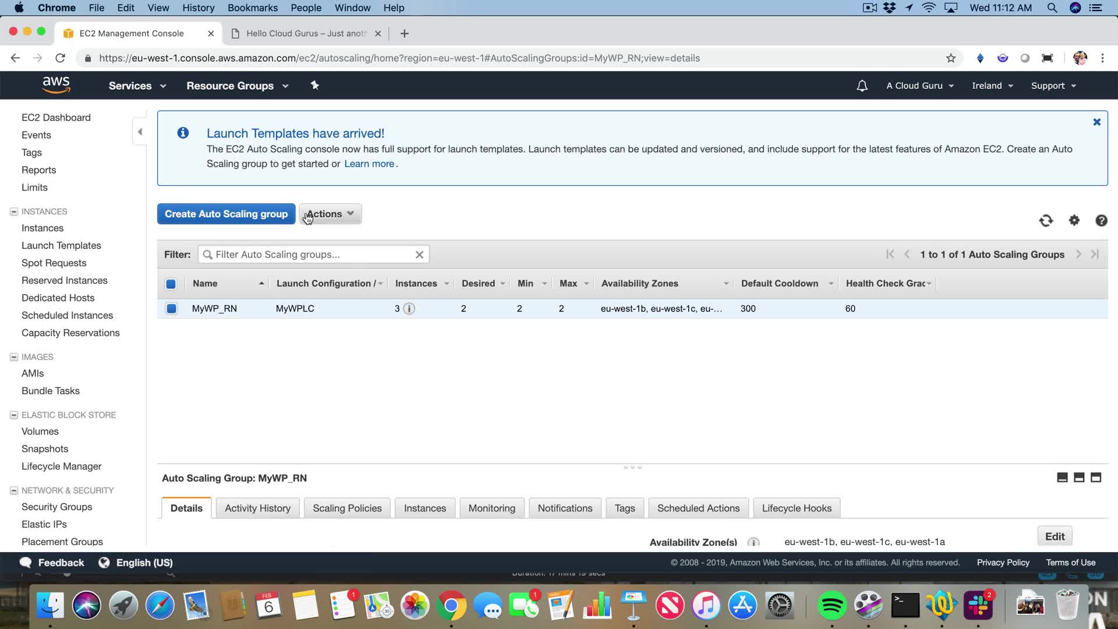The width and height of the screenshot is (1118, 629).
Task: Follow the Learn more link
Action: [x=369, y=164]
